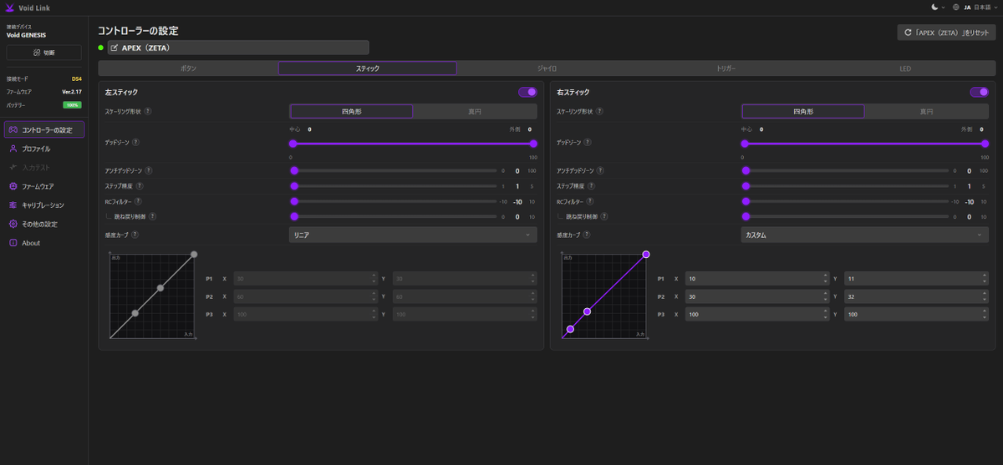The height and width of the screenshot is (465, 1003).
Task: Click the help icon for right stick ステップ精度
Action: [x=591, y=186]
